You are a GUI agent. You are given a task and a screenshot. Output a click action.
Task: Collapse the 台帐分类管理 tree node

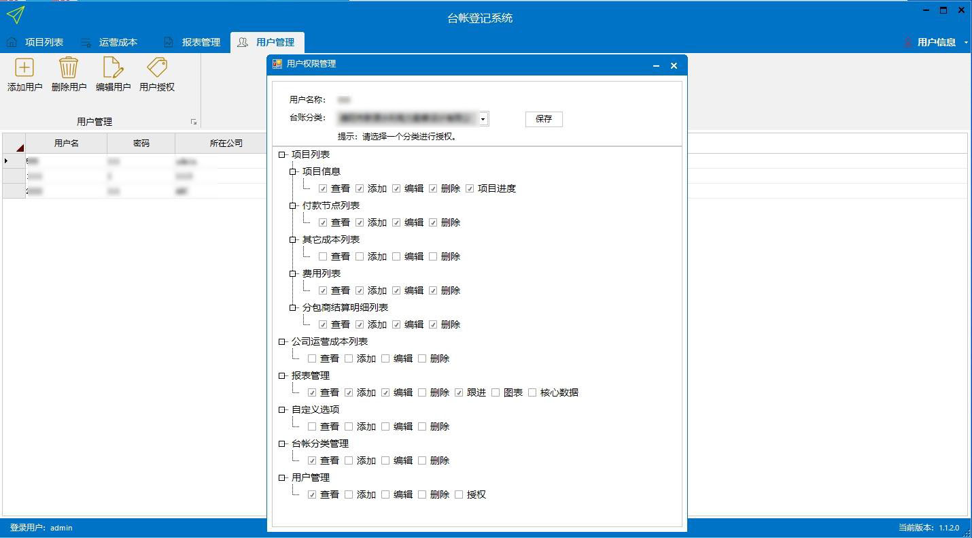282,444
